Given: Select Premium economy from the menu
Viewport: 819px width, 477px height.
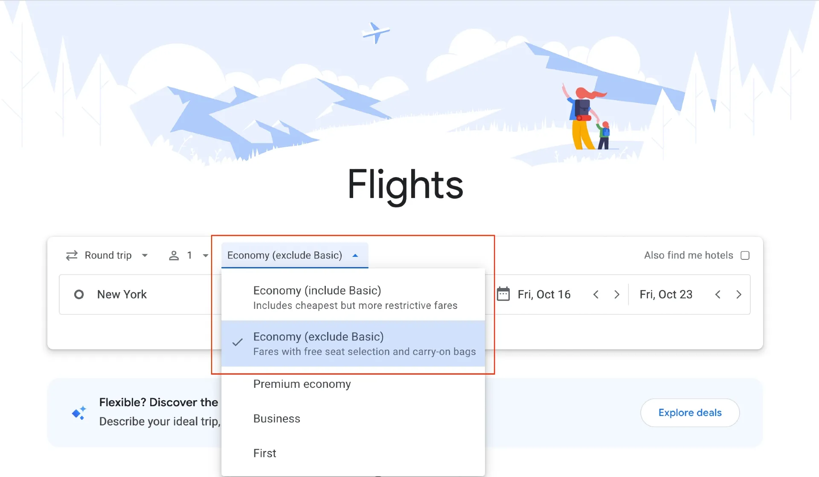Looking at the screenshot, I should coord(302,384).
